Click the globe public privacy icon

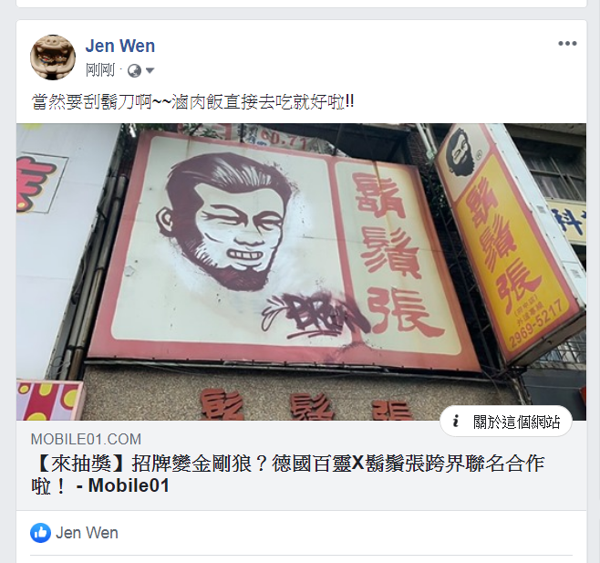[134, 71]
